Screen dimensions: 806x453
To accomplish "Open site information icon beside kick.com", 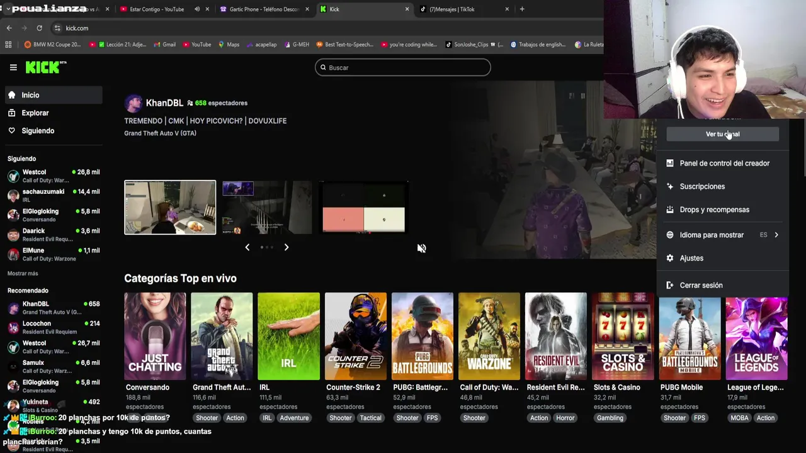I will coord(57,28).
